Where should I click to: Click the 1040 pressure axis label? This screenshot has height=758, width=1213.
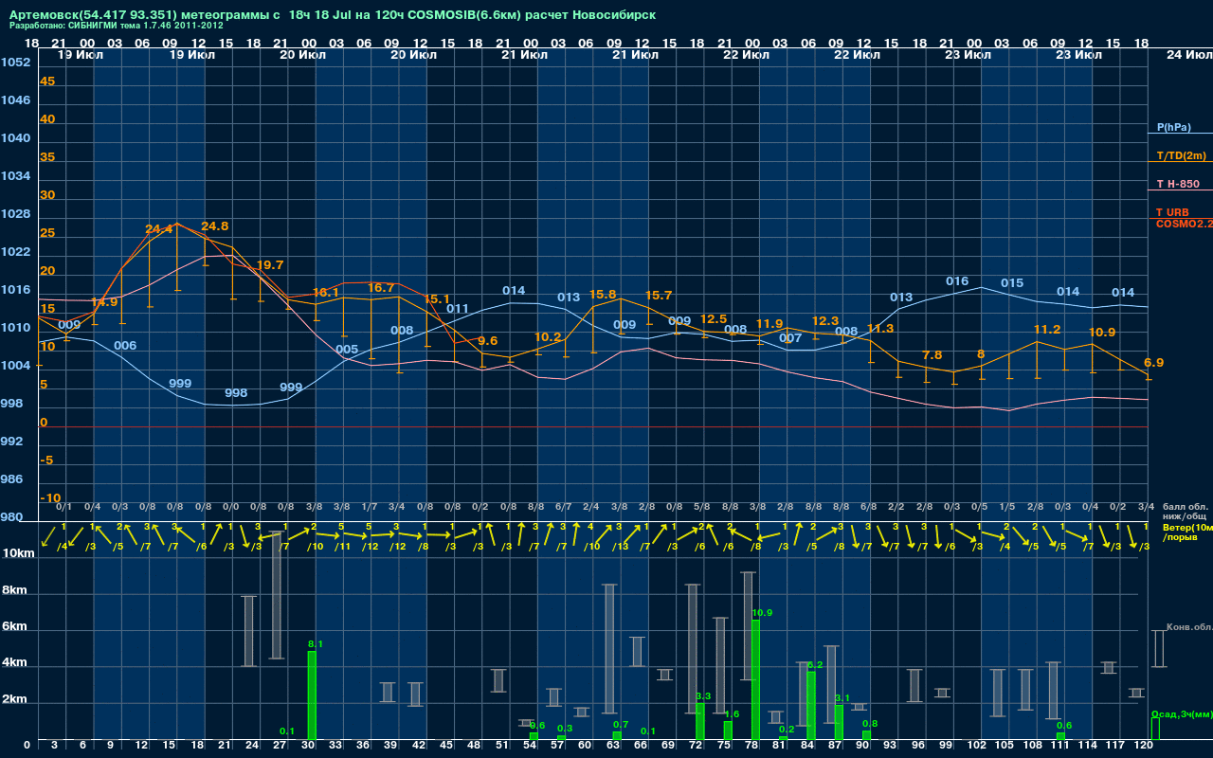pyautogui.click(x=16, y=138)
